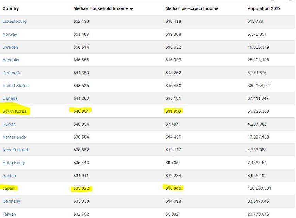Image resolution: width=296 pixels, height=218 pixels.
Task: Open the New Zealand country link
Action: click(x=15, y=150)
